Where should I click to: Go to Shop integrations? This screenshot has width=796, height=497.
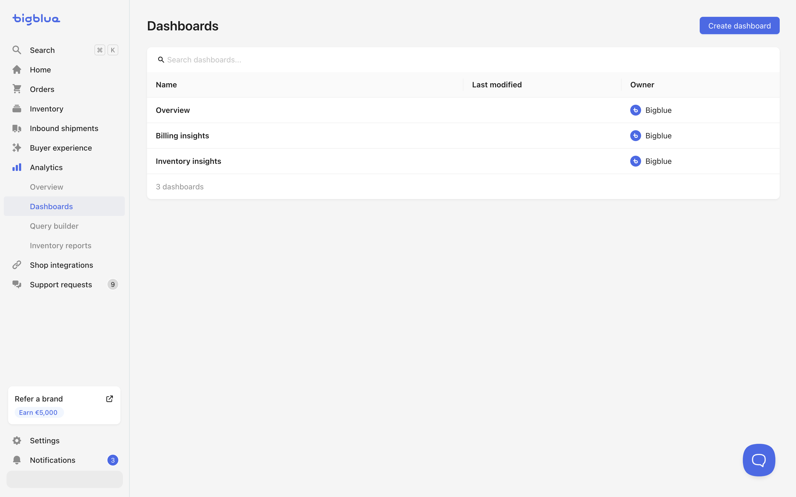pyautogui.click(x=64, y=265)
